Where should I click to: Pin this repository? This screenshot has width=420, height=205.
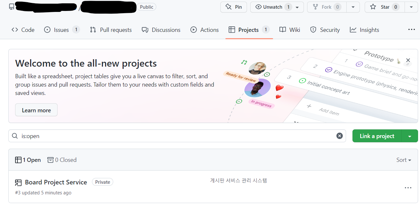click(233, 7)
